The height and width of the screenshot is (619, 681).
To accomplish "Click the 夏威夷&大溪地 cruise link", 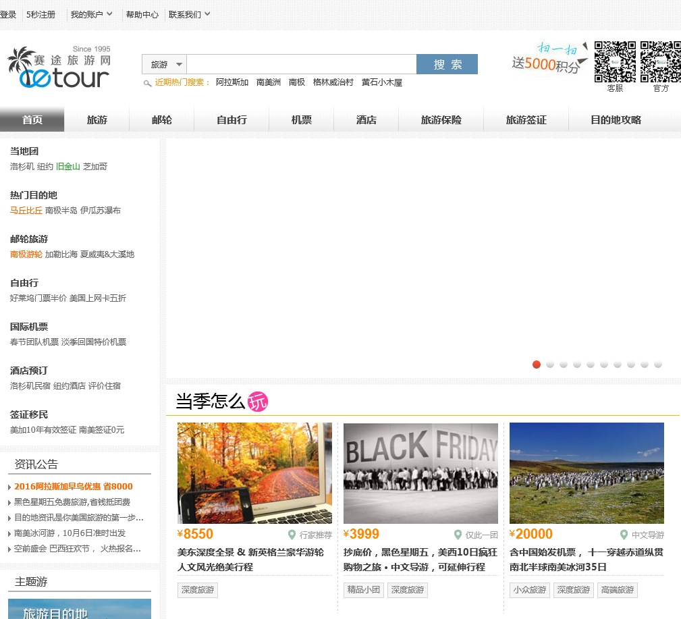I will [x=107, y=254].
